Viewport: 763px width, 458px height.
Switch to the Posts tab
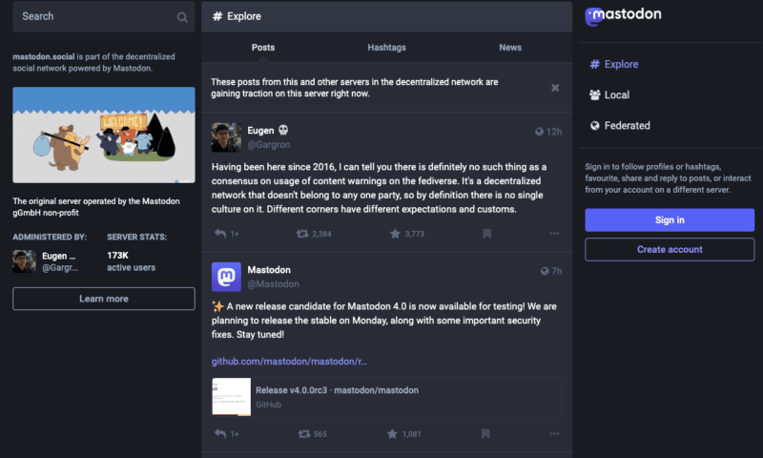click(x=263, y=47)
